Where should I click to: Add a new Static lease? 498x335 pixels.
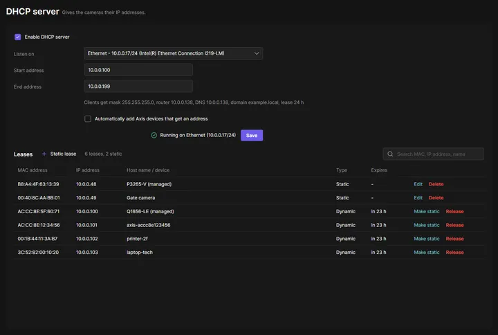59,154
